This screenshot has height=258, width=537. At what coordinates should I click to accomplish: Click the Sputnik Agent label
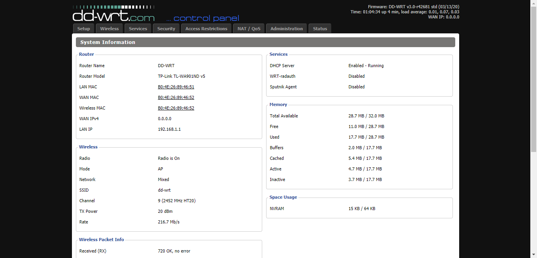[283, 87]
